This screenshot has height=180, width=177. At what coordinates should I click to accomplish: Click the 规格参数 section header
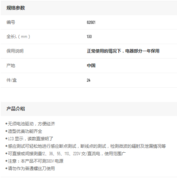(16, 8)
